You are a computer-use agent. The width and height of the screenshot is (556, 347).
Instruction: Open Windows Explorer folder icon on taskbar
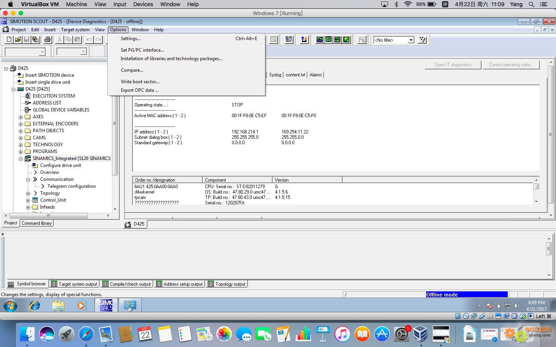58,306
